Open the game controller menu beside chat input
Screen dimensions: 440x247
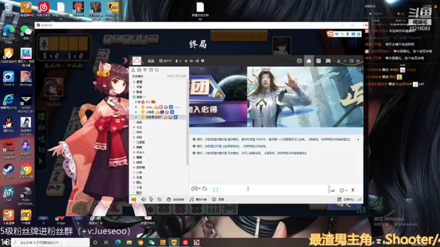point(195,189)
